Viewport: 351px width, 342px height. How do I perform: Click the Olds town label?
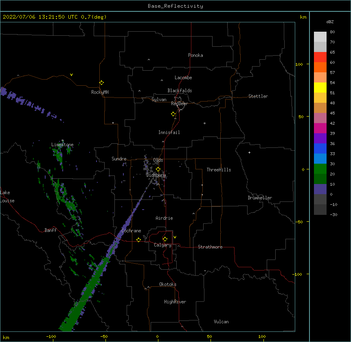tap(158, 160)
